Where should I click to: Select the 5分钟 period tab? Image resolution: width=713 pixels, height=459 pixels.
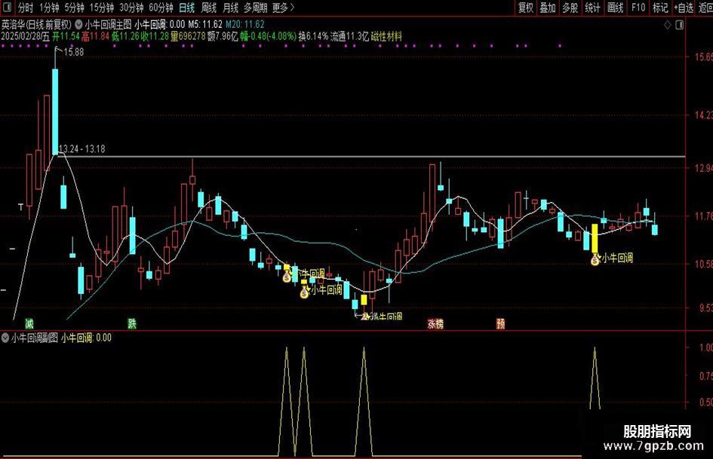tap(74, 8)
